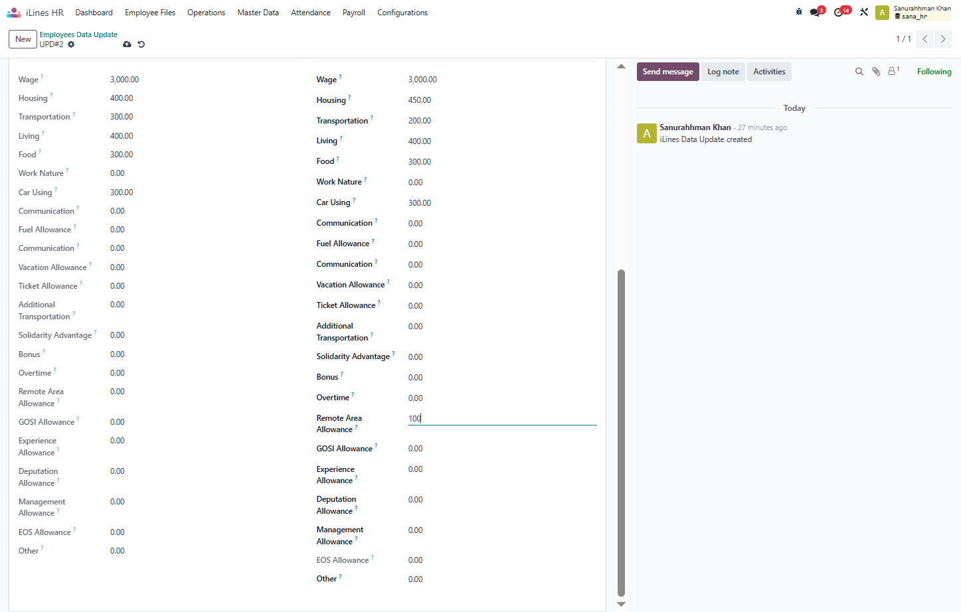This screenshot has height=612, width=961.
Task: Click the help mark beside right Housing
Action: tap(349, 97)
